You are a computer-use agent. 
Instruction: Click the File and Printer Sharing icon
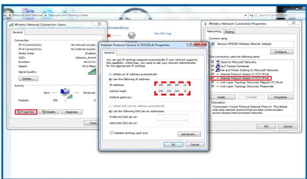coord(217,70)
